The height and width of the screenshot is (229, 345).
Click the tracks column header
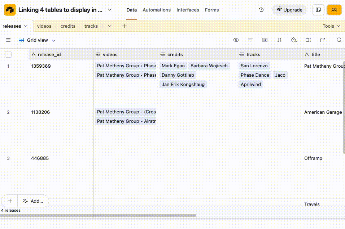point(269,54)
